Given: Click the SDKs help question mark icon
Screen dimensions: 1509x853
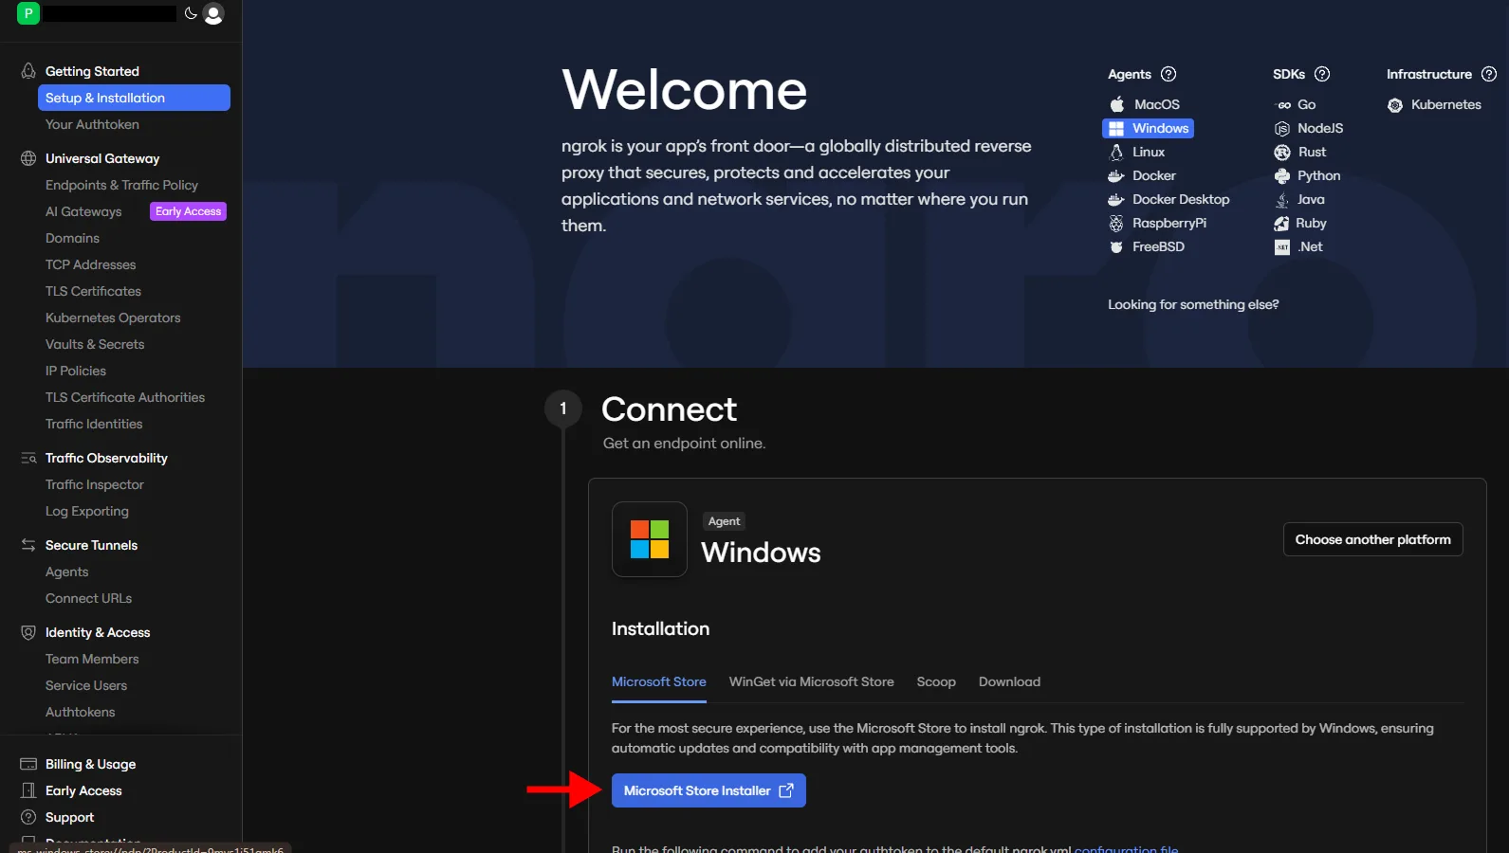Looking at the screenshot, I should point(1322,74).
